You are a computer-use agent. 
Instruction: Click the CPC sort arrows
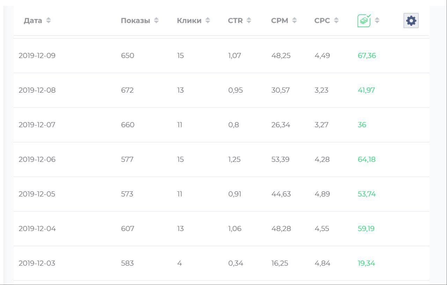coord(336,21)
